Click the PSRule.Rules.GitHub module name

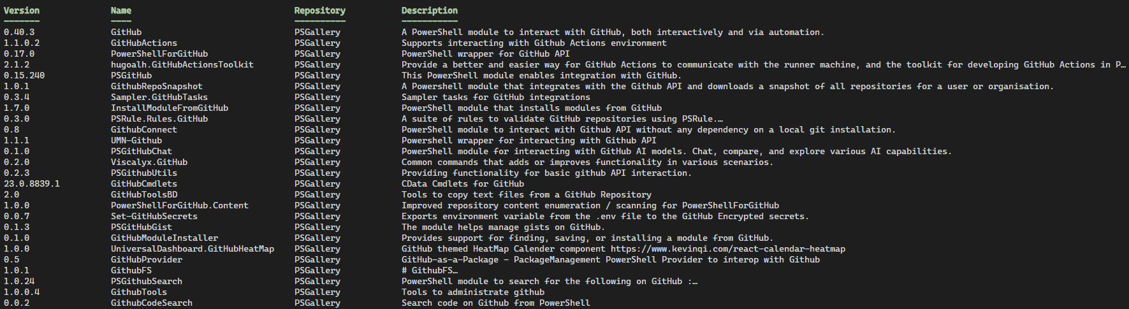point(159,119)
